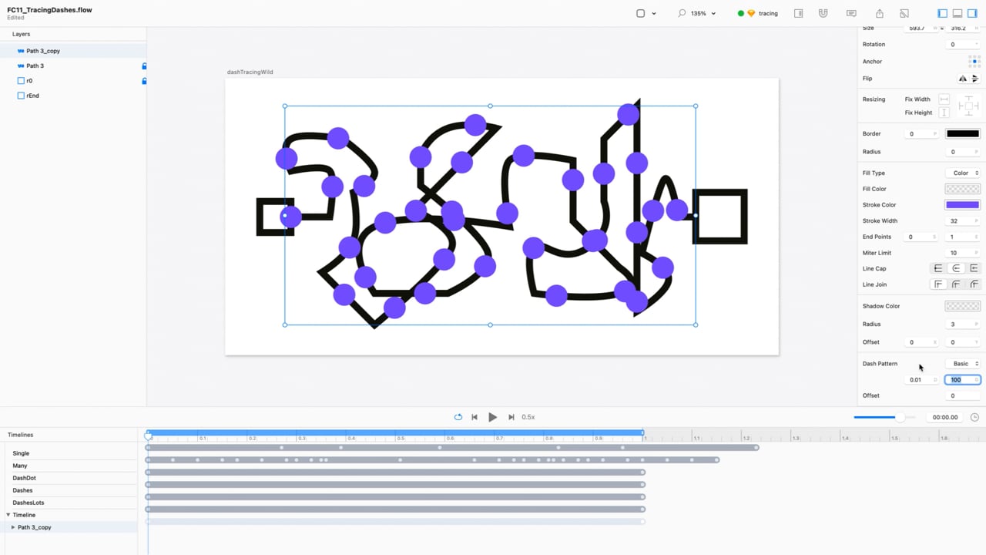
Task: Select the rectangle shape tool in toolbar
Action: [640, 13]
